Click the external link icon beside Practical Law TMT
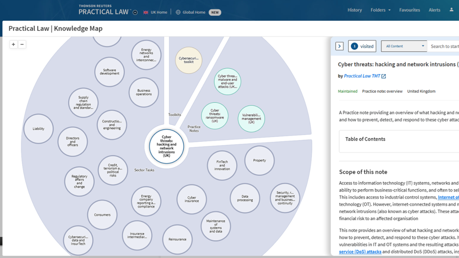Screen dimensions: 459x258 point(383,76)
